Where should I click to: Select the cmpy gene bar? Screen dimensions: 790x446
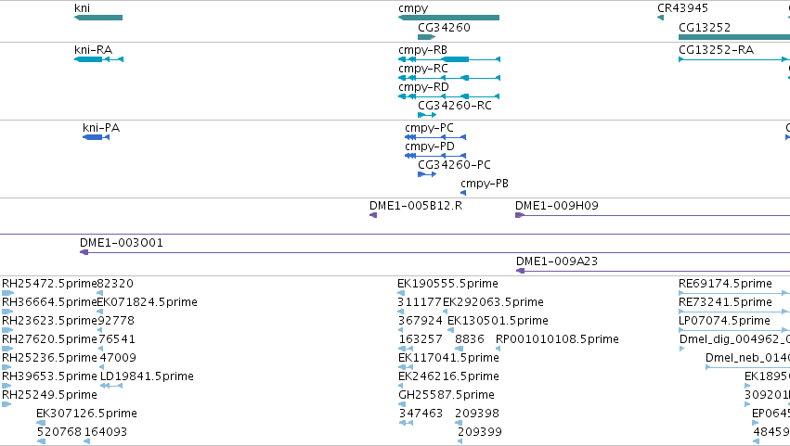pyautogui.click(x=449, y=18)
